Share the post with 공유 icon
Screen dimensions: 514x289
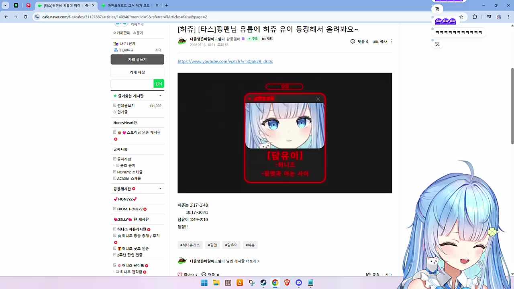[368, 275]
